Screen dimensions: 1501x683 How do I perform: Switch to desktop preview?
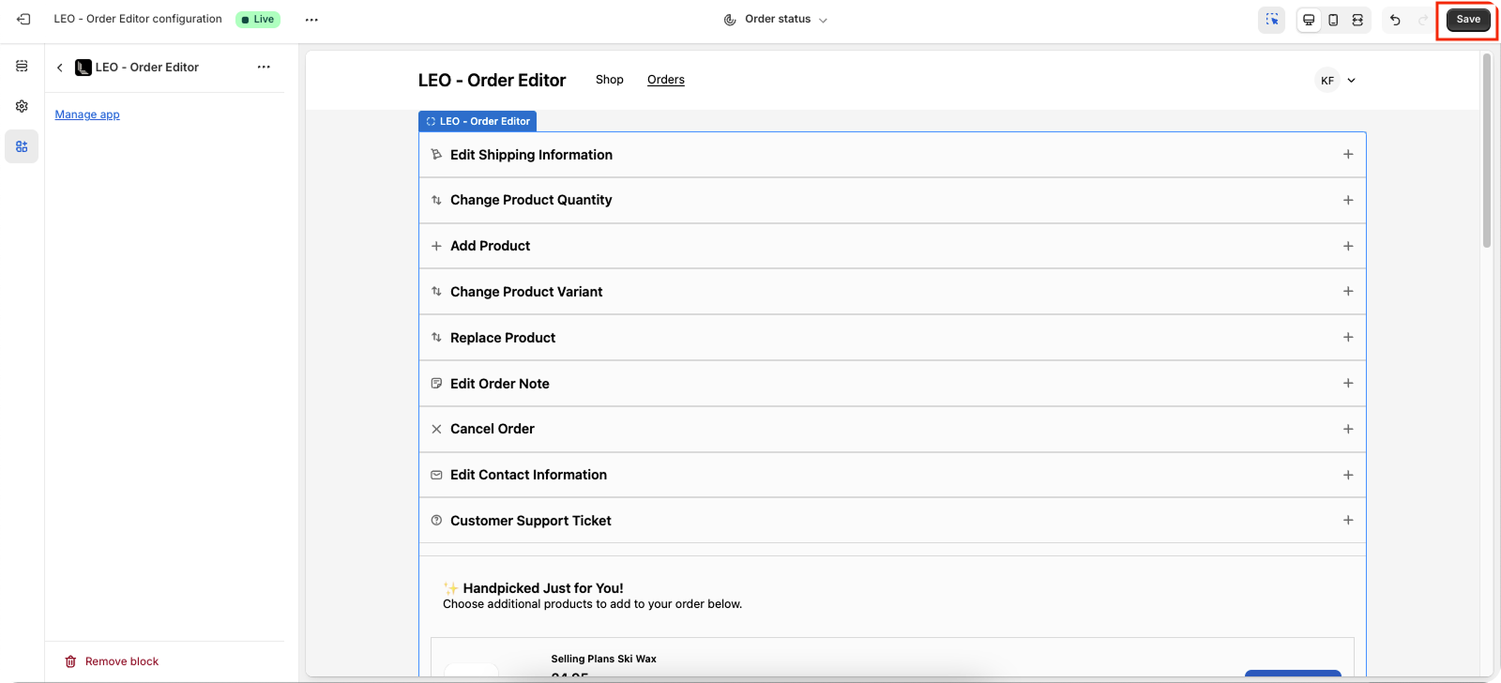point(1309,20)
